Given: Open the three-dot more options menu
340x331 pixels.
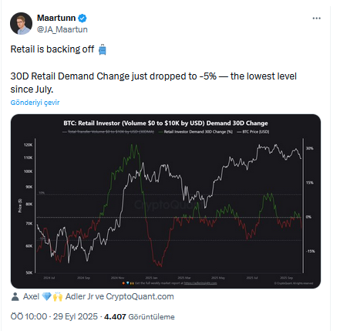Looking at the screenshot, I should [x=316, y=19].
